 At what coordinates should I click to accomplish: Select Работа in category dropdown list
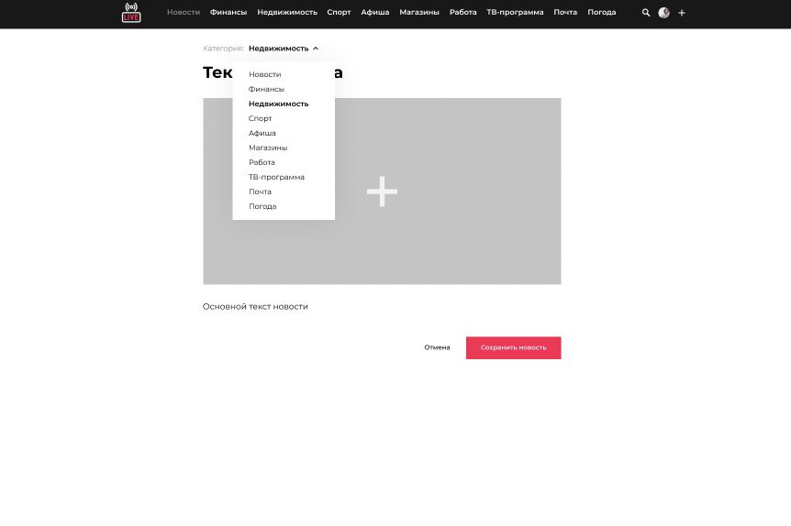pyautogui.click(x=262, y=162)
